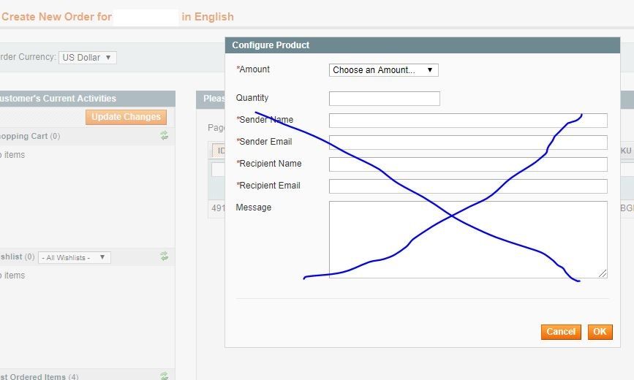
Task: Click the ID column header
Action: [x=218, y=151]
